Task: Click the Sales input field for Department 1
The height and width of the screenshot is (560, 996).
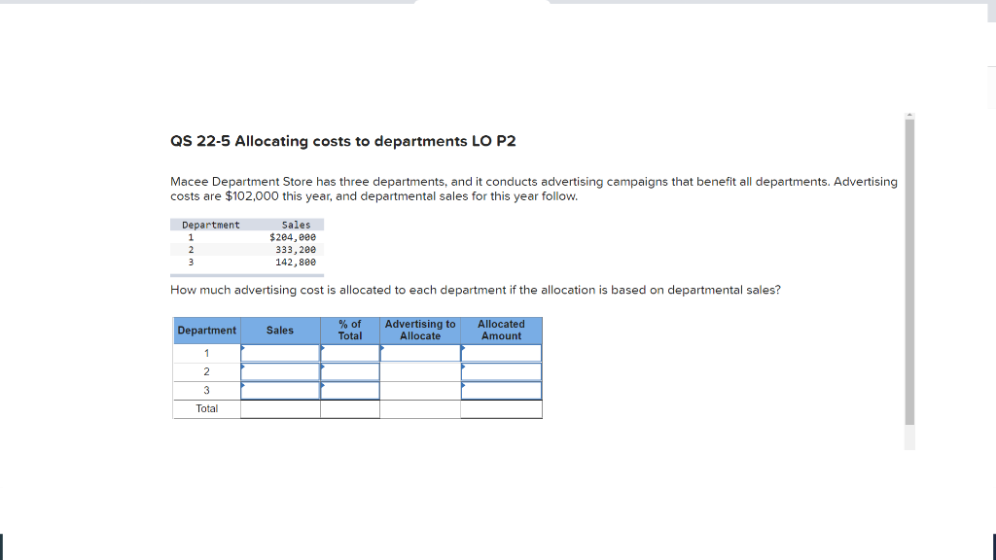Action: [x=280, y=351]
